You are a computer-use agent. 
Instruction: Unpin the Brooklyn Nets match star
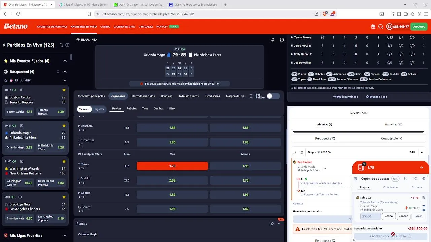pyautogui.click(x=64, y=197)
